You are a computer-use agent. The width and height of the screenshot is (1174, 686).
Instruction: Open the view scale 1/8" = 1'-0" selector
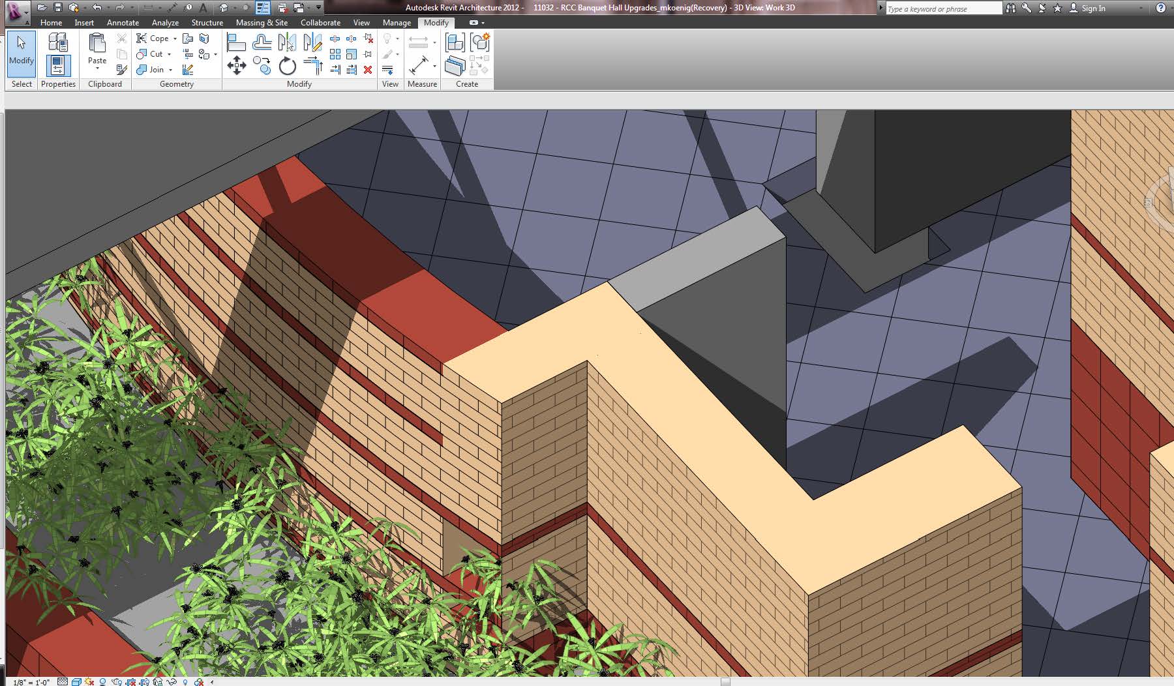pyautogui.click(x=31, y=682)
